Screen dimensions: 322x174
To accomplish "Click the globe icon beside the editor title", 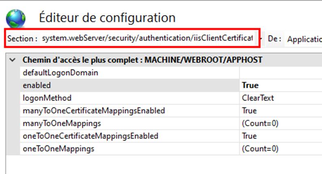I will [x=15, y=18].
